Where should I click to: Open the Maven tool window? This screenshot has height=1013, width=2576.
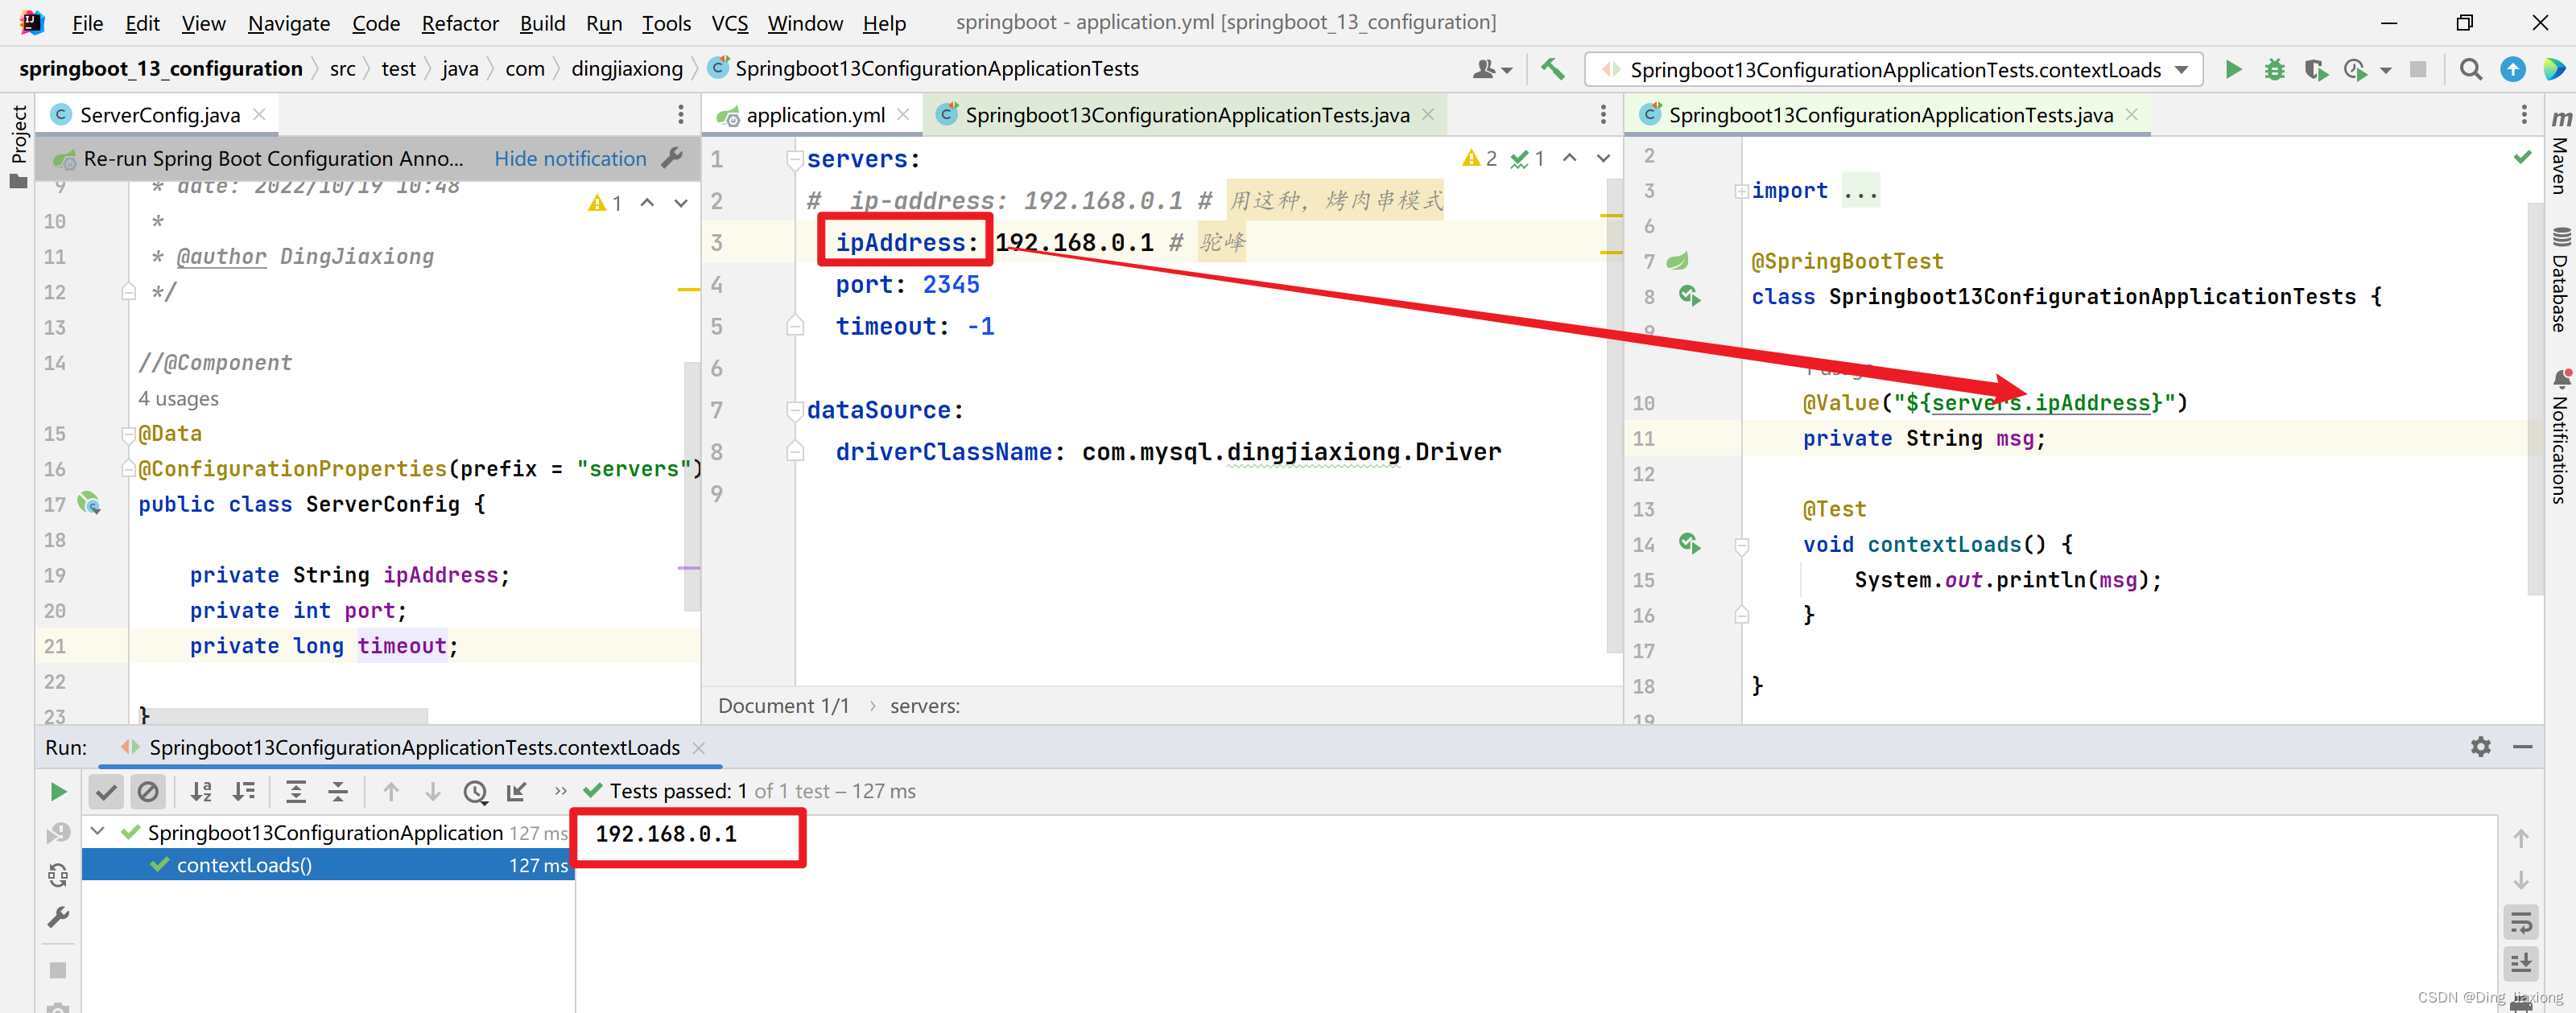[2560, 153]
